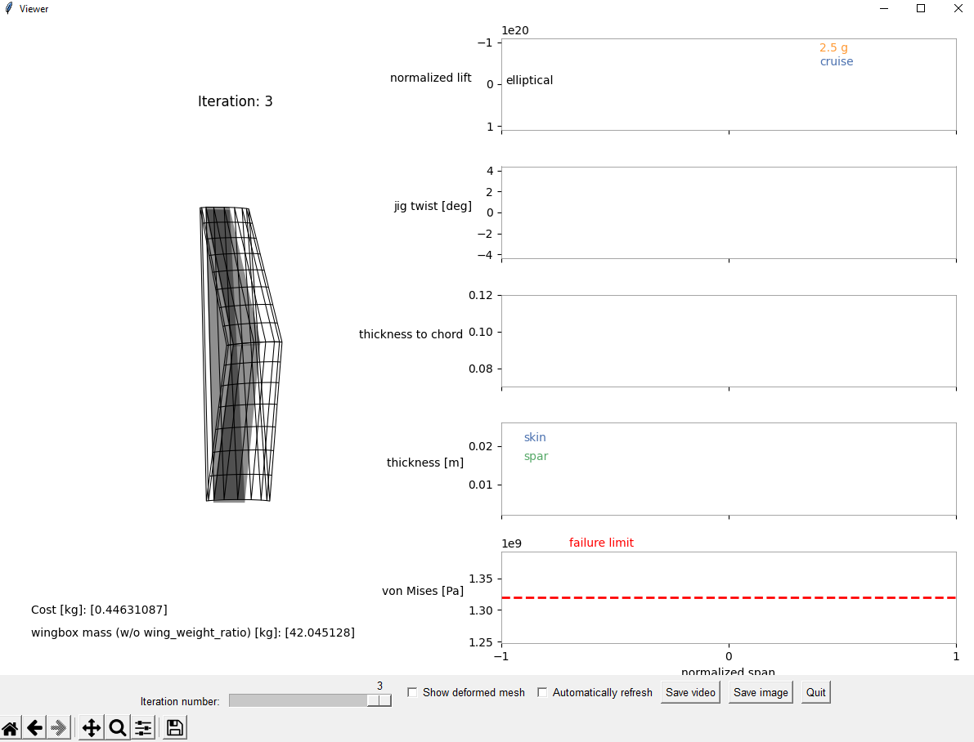Toggle the Show deformed mesh checkbox off

(x=412, y=692)
